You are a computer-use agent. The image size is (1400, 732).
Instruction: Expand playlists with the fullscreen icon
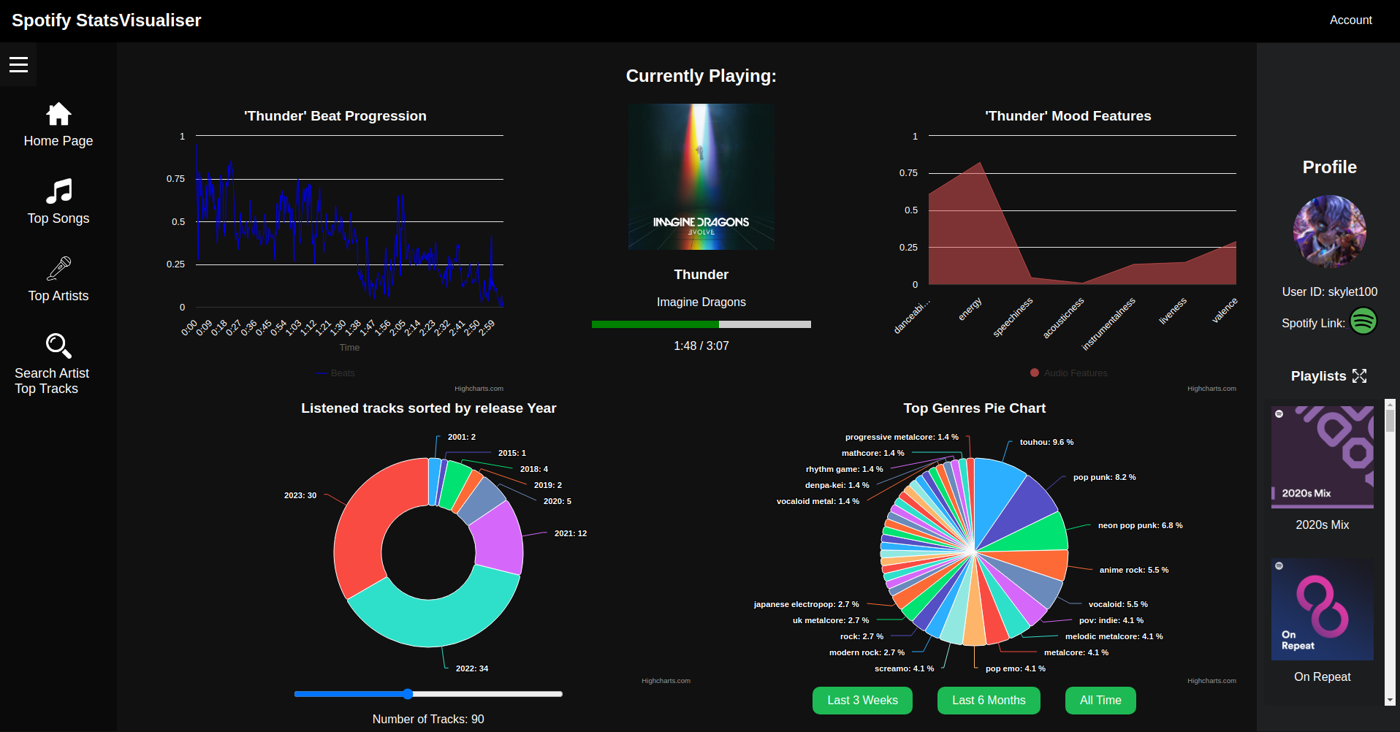coord(1359,376)
